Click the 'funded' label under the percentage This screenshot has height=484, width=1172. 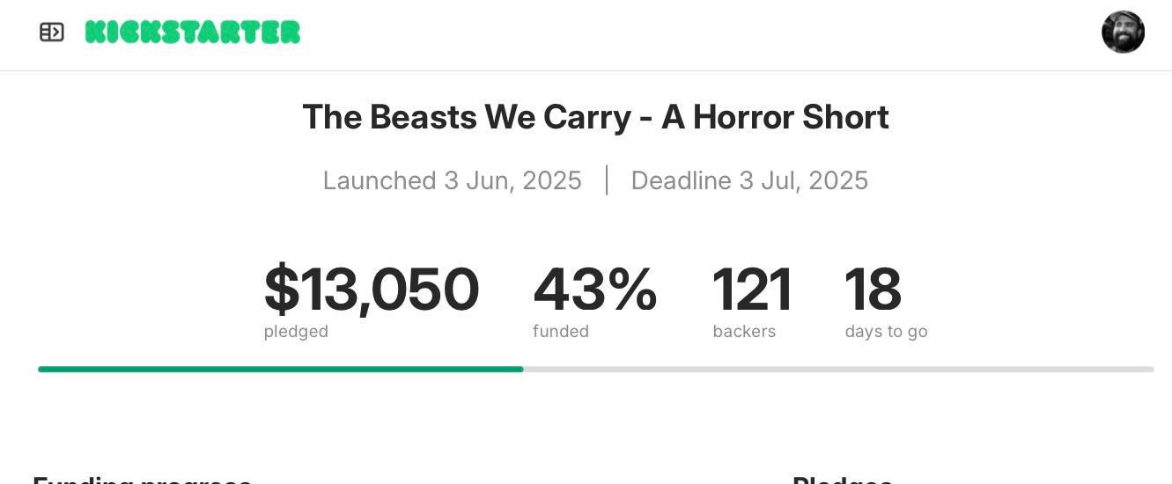click(x=561, y=332)
